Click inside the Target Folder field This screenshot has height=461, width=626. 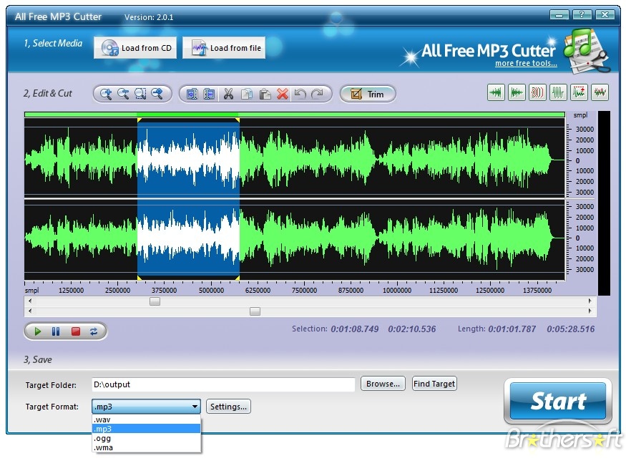(223, 384)
